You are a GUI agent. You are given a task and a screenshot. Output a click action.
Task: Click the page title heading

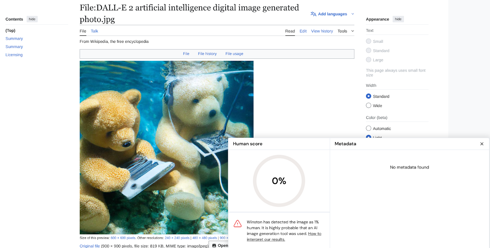[189, 13]
